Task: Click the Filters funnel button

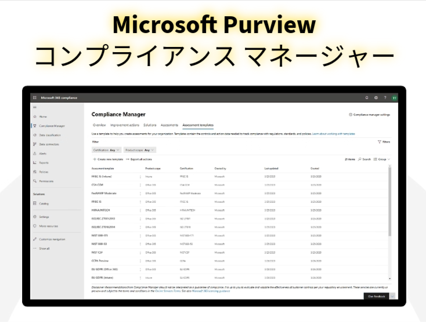Action: click(384, 142)
